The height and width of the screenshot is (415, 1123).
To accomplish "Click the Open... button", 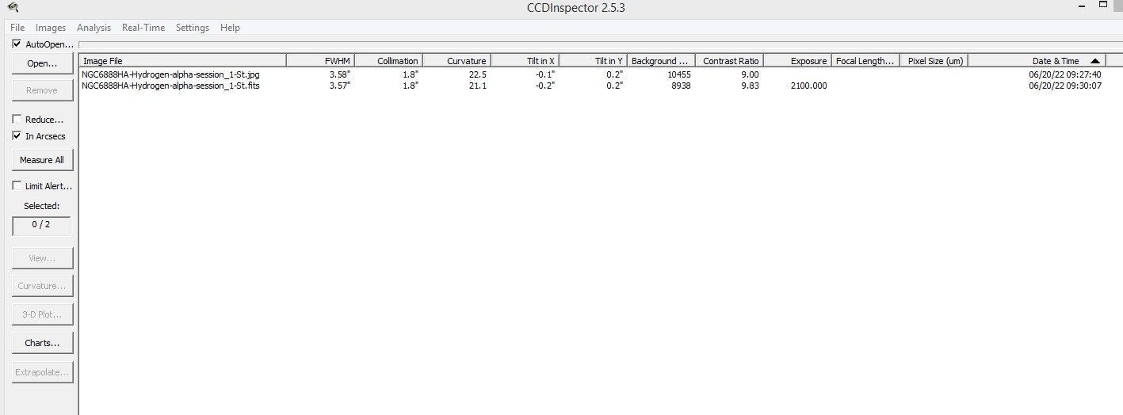I will 42,63.
